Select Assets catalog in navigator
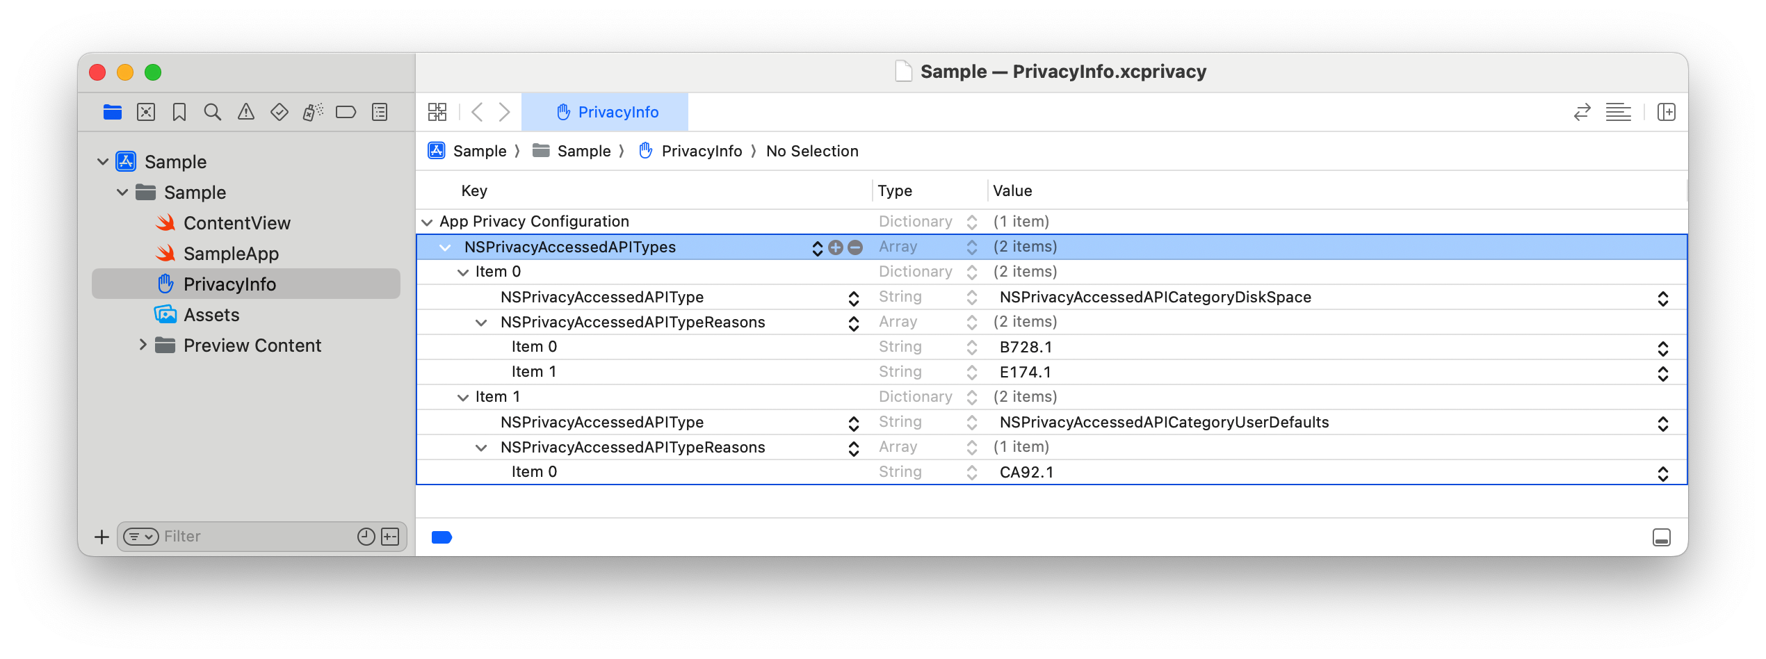 211,315
